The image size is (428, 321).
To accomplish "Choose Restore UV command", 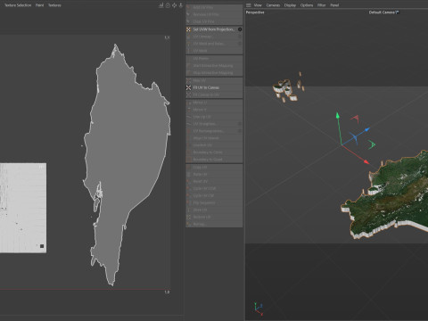I will click(x=214, y=217).
